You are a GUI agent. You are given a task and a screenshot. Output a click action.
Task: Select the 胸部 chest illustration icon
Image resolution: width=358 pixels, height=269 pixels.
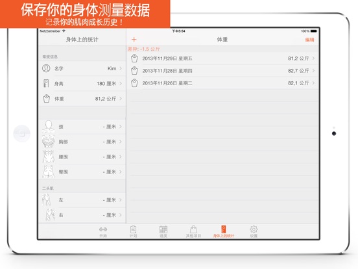(x=48, y=141)
